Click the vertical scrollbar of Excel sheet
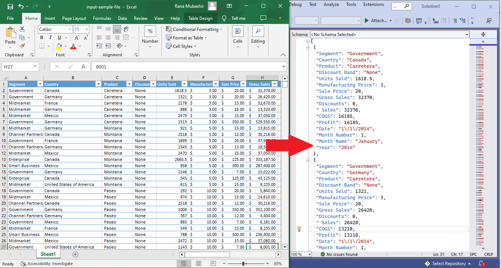This screenshot has height=268, width=501. 285,163
